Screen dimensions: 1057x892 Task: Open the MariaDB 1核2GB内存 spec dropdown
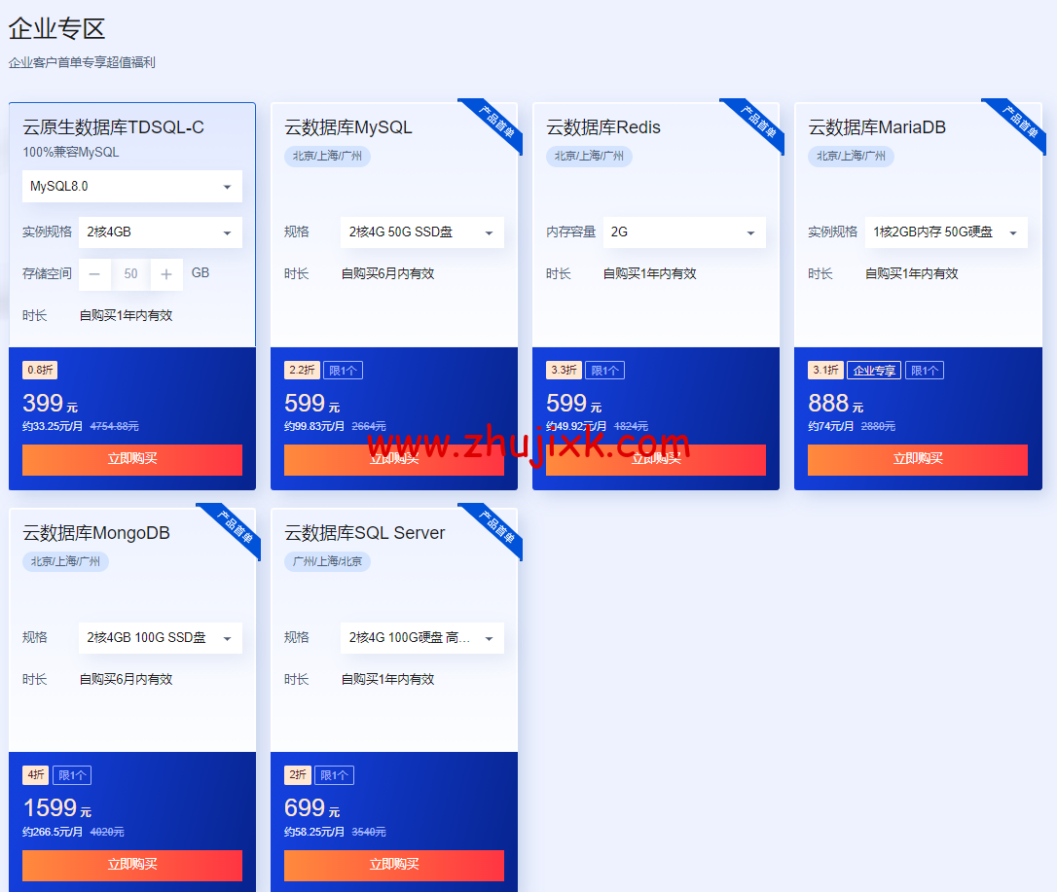pos(945,232)
